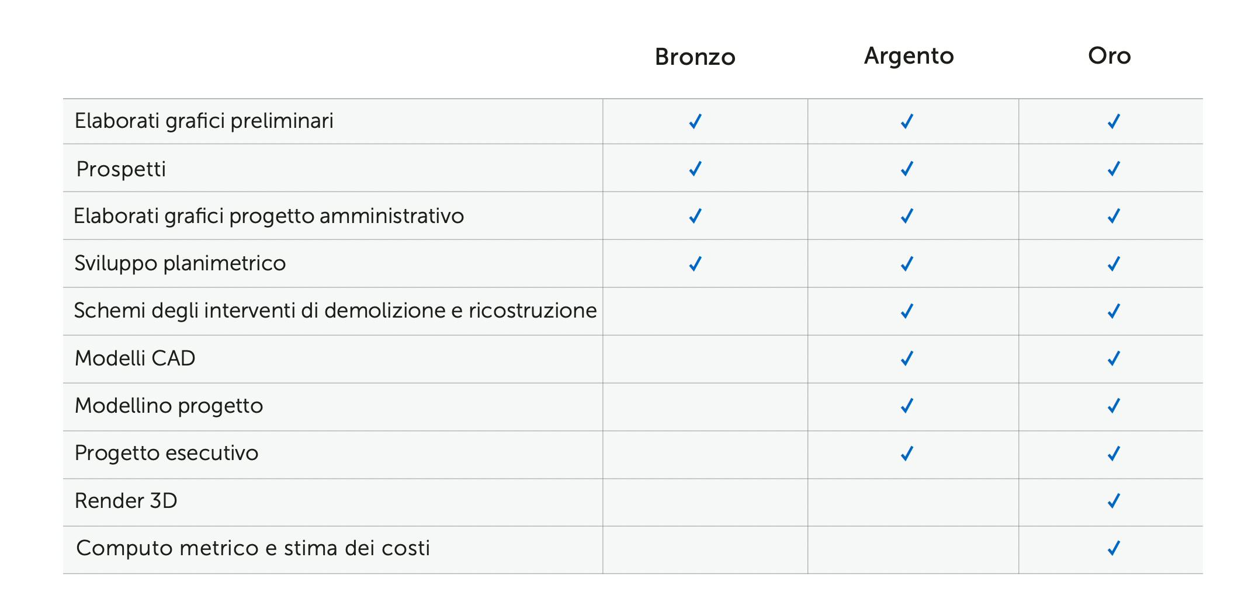This screenshot has height=599, width=1255.
Task: Select the Argento column header
Action: [x=909, y=56]
